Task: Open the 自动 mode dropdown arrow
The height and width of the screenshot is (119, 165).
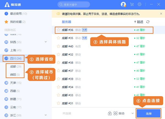Action: pyautogui.click(x=133, y=113)
